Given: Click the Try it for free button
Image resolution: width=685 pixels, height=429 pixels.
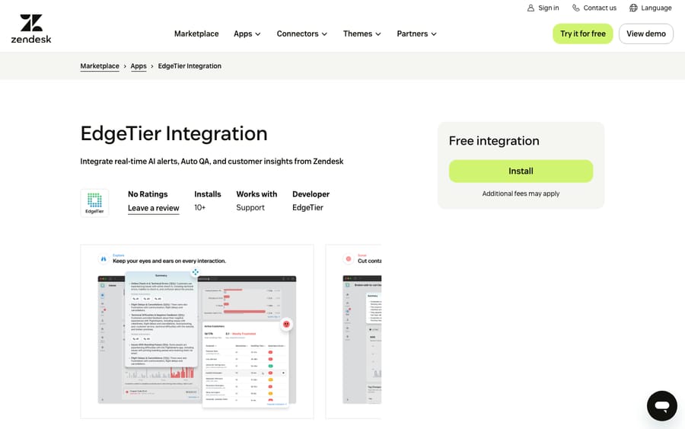Looking at the screenshot, I should (x=583, y=34).
